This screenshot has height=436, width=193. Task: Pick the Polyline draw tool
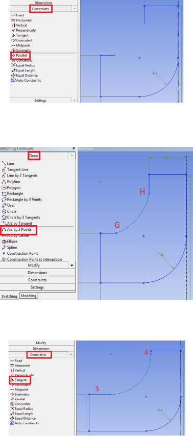(11, 182)
